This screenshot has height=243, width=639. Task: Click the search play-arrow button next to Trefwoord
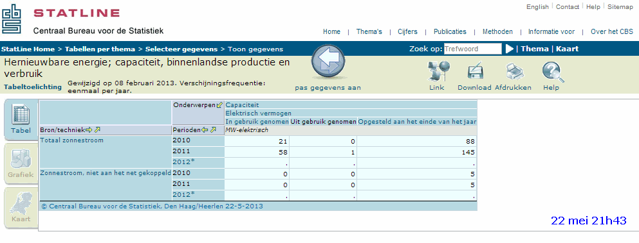510,49
